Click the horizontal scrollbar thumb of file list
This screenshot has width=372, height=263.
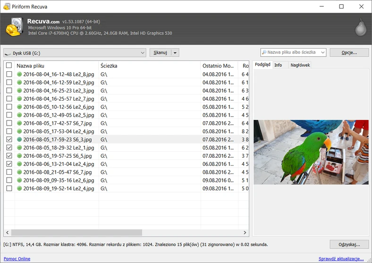coord(76,232)
